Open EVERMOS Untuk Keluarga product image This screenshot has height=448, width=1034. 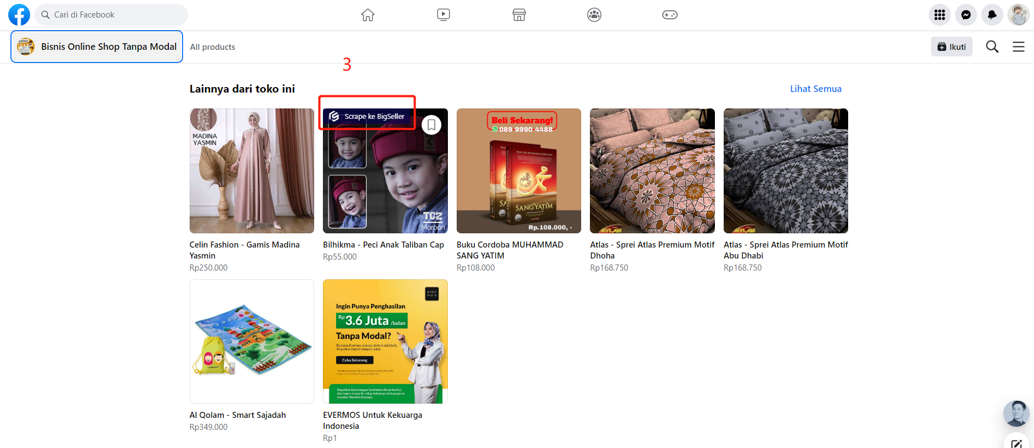tap(385, 342)
